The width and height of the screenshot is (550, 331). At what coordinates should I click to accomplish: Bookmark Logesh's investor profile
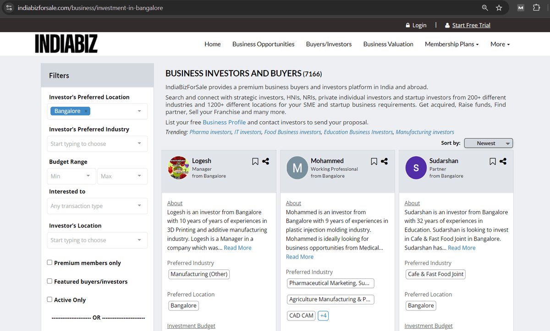255,161
